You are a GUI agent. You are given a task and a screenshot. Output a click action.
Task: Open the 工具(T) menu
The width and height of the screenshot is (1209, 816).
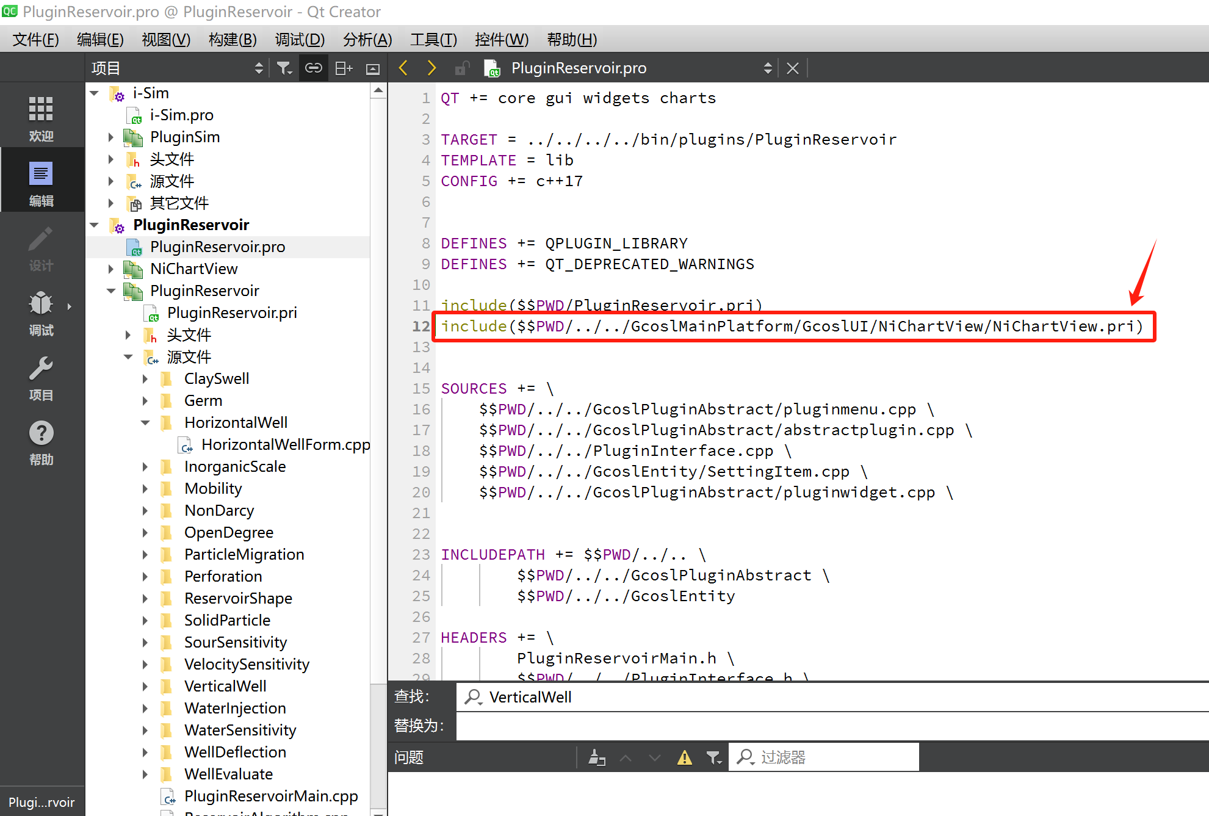[433, 40]
